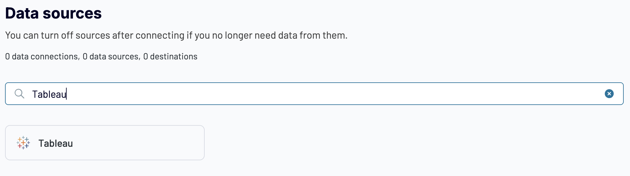Click the typed word Tableau in the search box
The image size is (630, 176).
pos(49,94)
